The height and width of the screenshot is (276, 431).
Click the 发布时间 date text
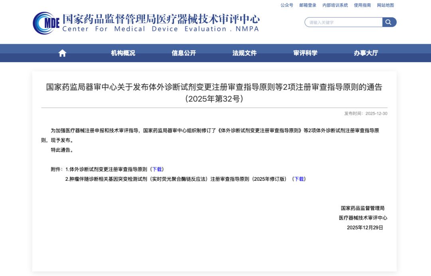tap(367, 114)
